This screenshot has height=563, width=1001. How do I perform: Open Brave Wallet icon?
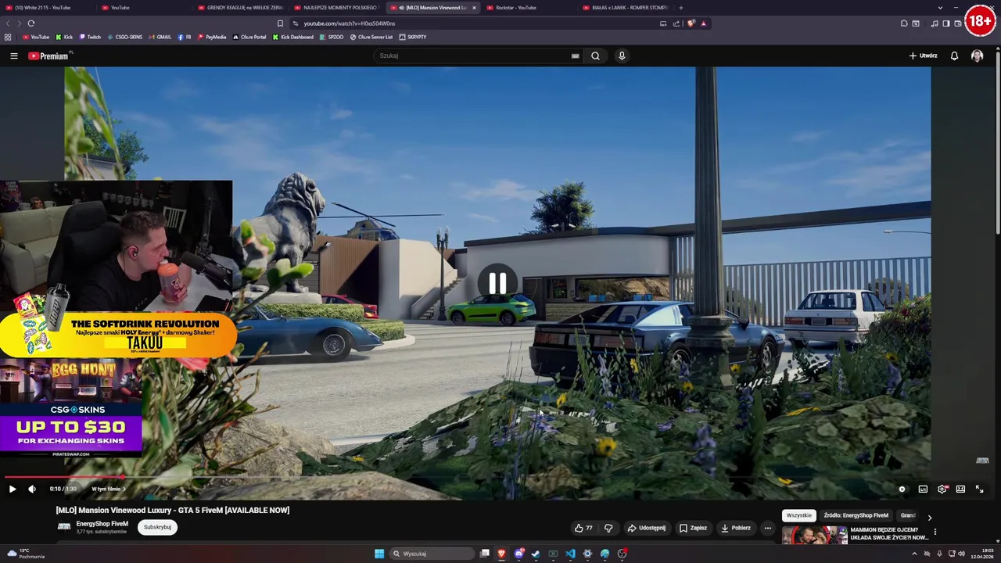[957, 23]
